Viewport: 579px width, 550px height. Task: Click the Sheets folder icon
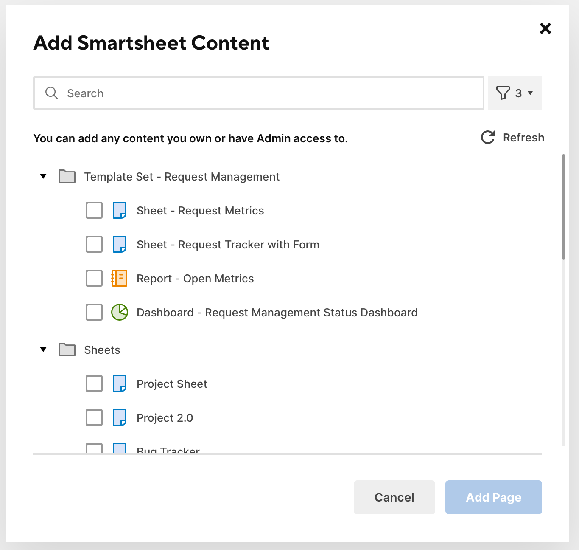coord(67,350)
